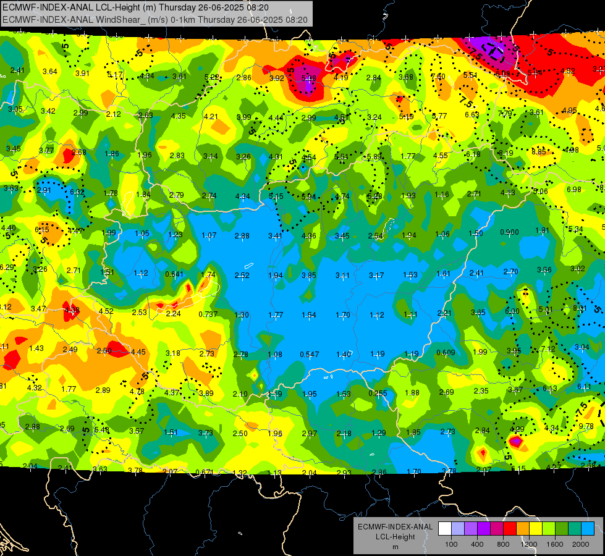Click the magenta legend color swatch
605x556 pixels.
click(497, 528)
